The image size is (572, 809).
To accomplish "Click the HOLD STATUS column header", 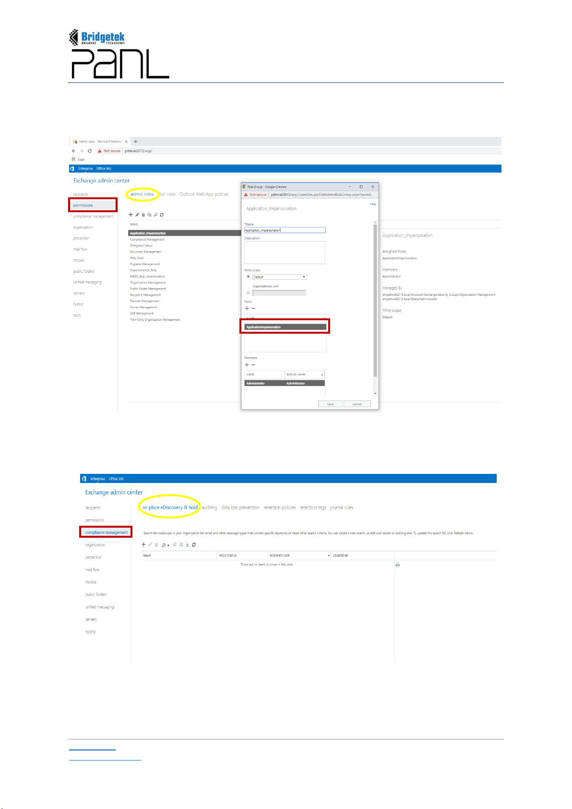I will (242, 555).
